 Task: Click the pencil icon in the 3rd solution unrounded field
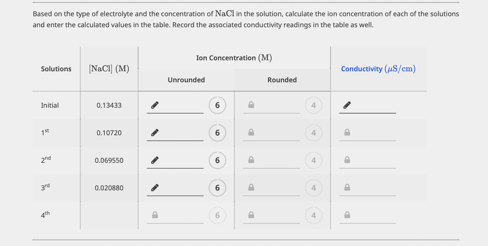(x=155, y=188)
